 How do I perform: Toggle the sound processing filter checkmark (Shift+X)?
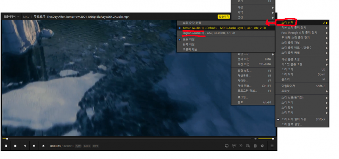[x=302, y=119]
